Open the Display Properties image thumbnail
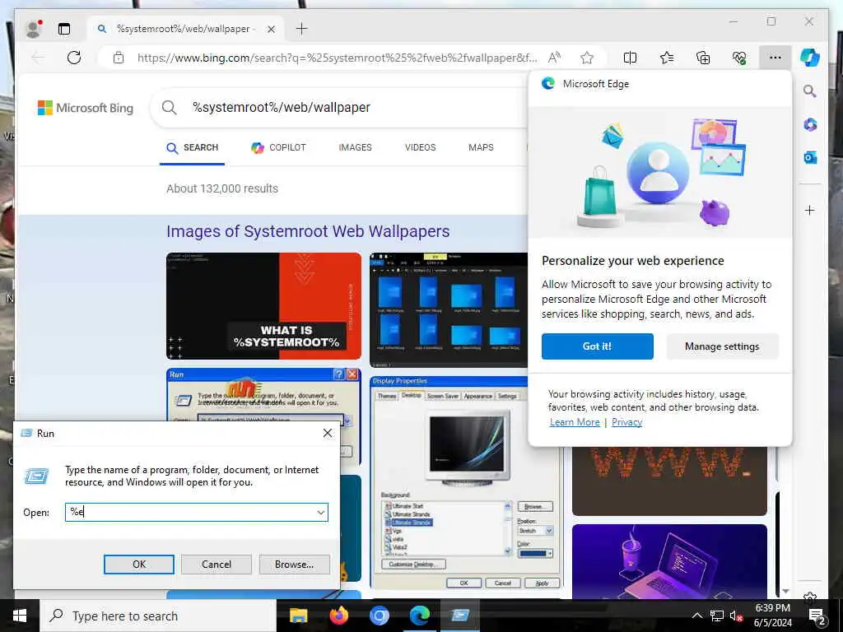Image resolution: width=843 pixels, height=632 pixels. tap(466, 483)
